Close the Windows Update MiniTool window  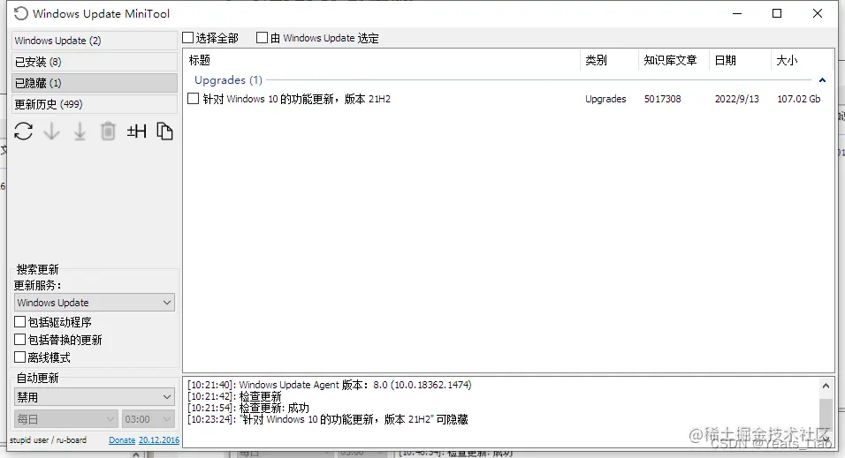pyautogui.click(x=818, y=13)
